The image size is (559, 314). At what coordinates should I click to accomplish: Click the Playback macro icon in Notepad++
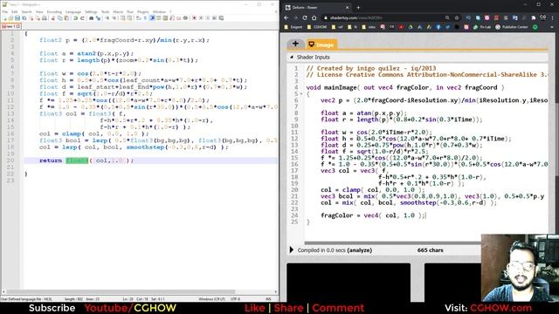pyautogui.click(x=208, y=17)
